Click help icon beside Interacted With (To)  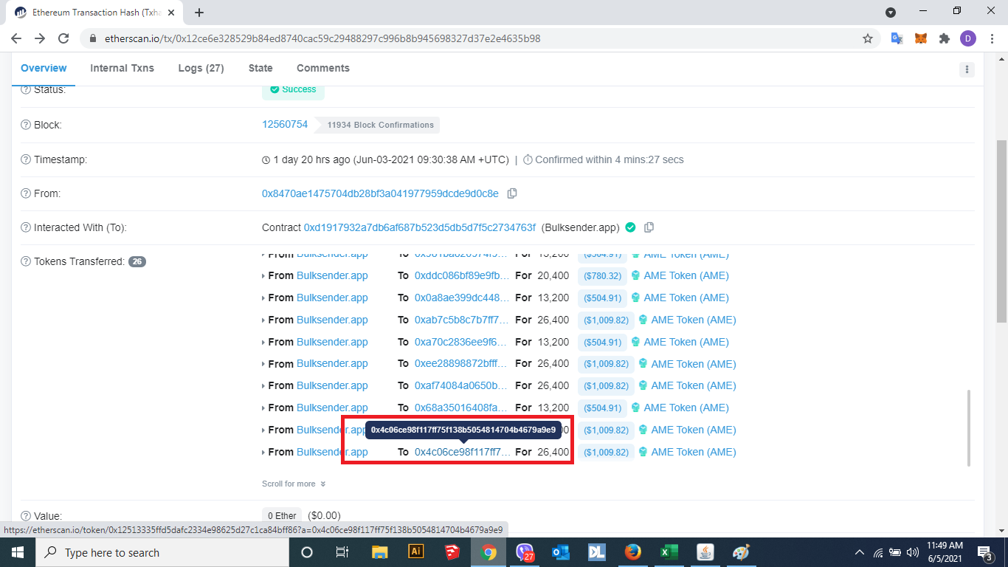pyautogui.click(x=26, y=227)
